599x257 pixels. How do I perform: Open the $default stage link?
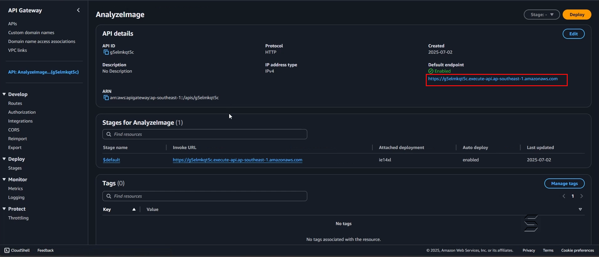112,160
